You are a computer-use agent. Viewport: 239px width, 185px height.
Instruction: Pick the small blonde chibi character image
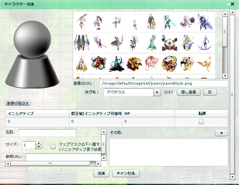click(135, 24)
